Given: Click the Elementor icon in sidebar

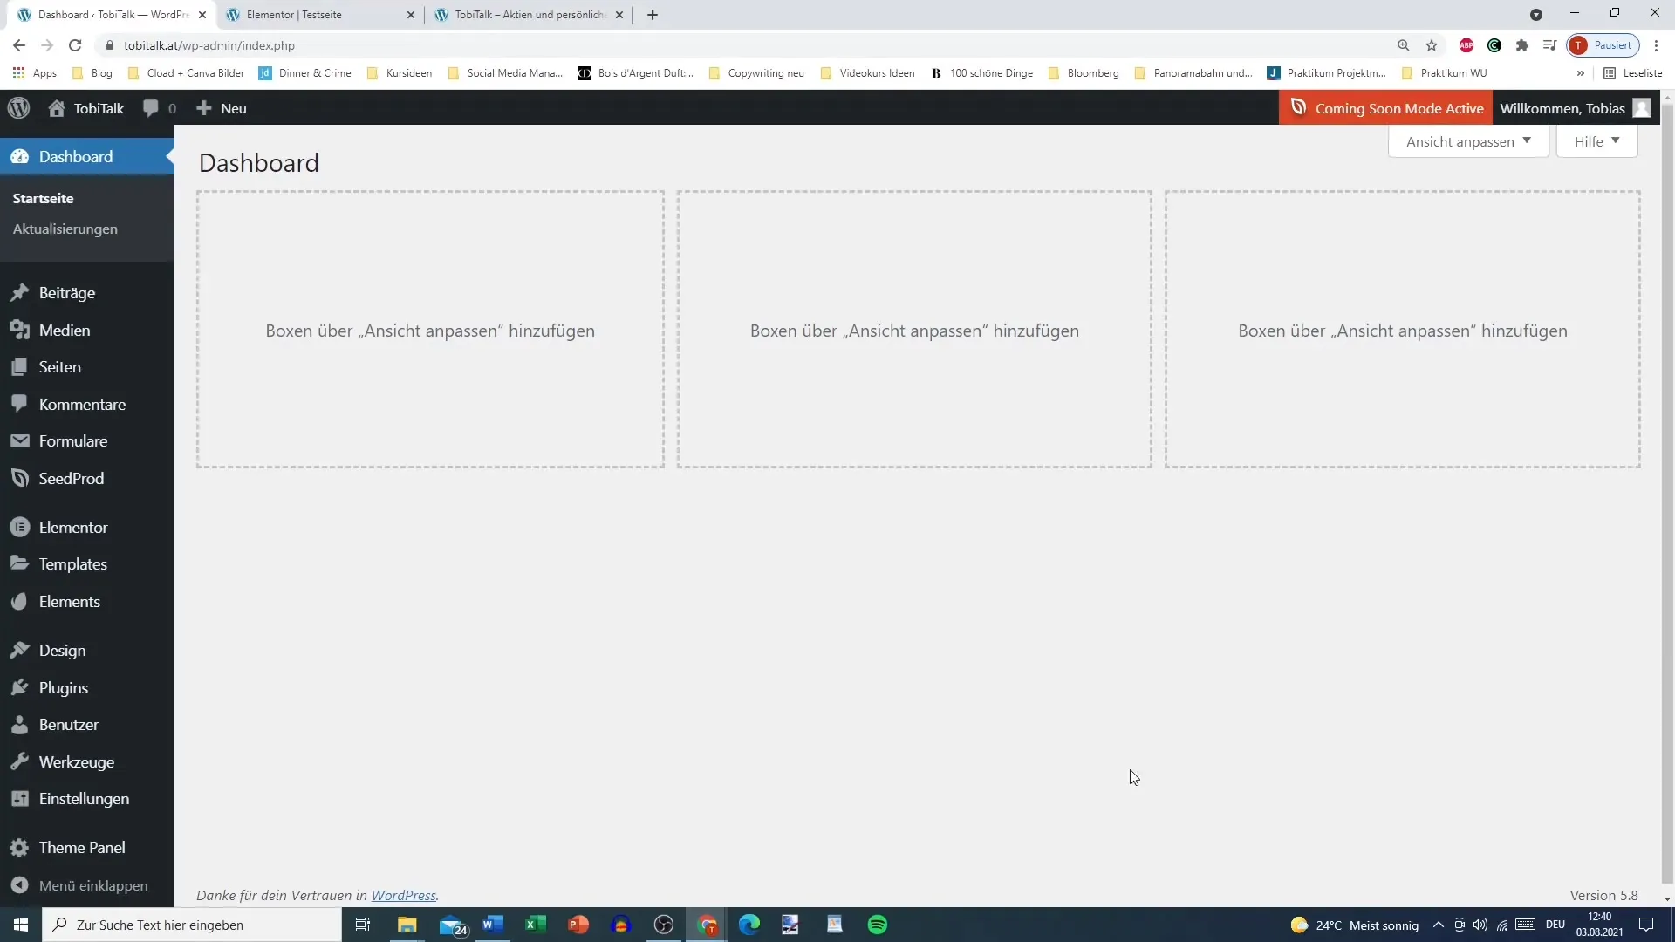Looking at the screenshot, I should point(19,527).
